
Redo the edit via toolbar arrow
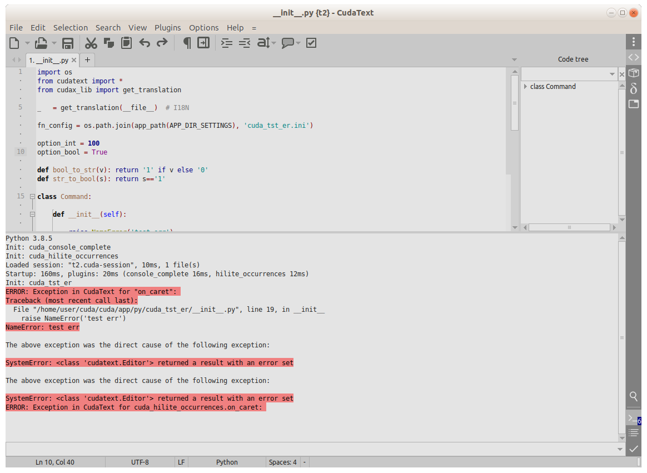click(x=162, y=43)
